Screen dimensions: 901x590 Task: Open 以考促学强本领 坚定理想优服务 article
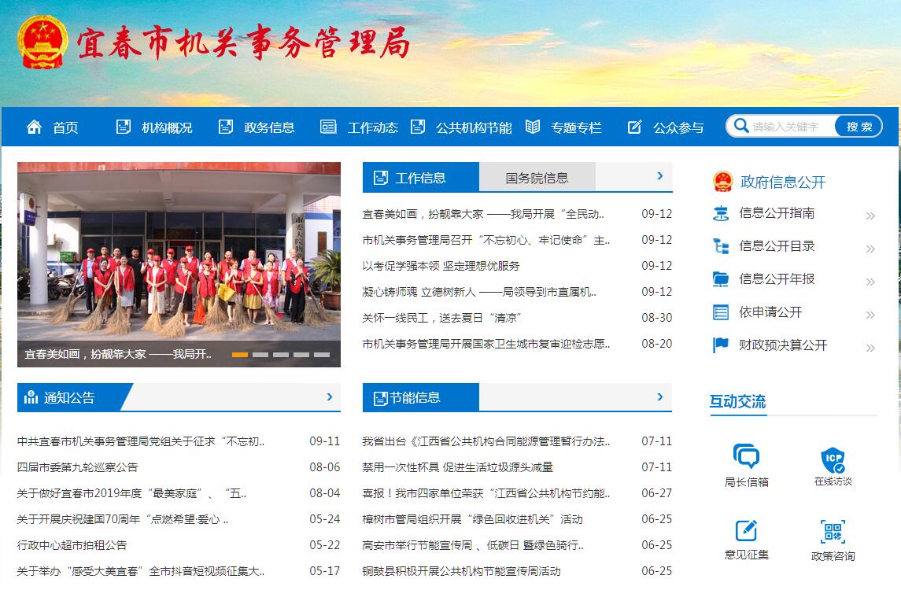441,265
